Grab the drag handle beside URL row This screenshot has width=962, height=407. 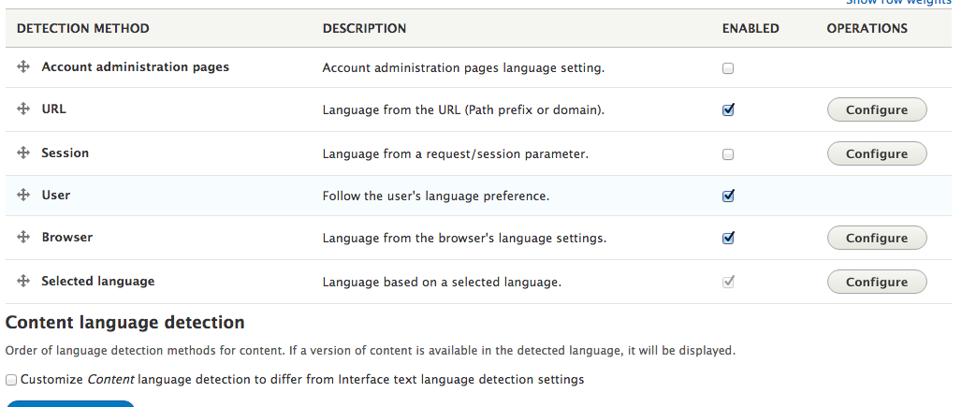tap(23, 109)
